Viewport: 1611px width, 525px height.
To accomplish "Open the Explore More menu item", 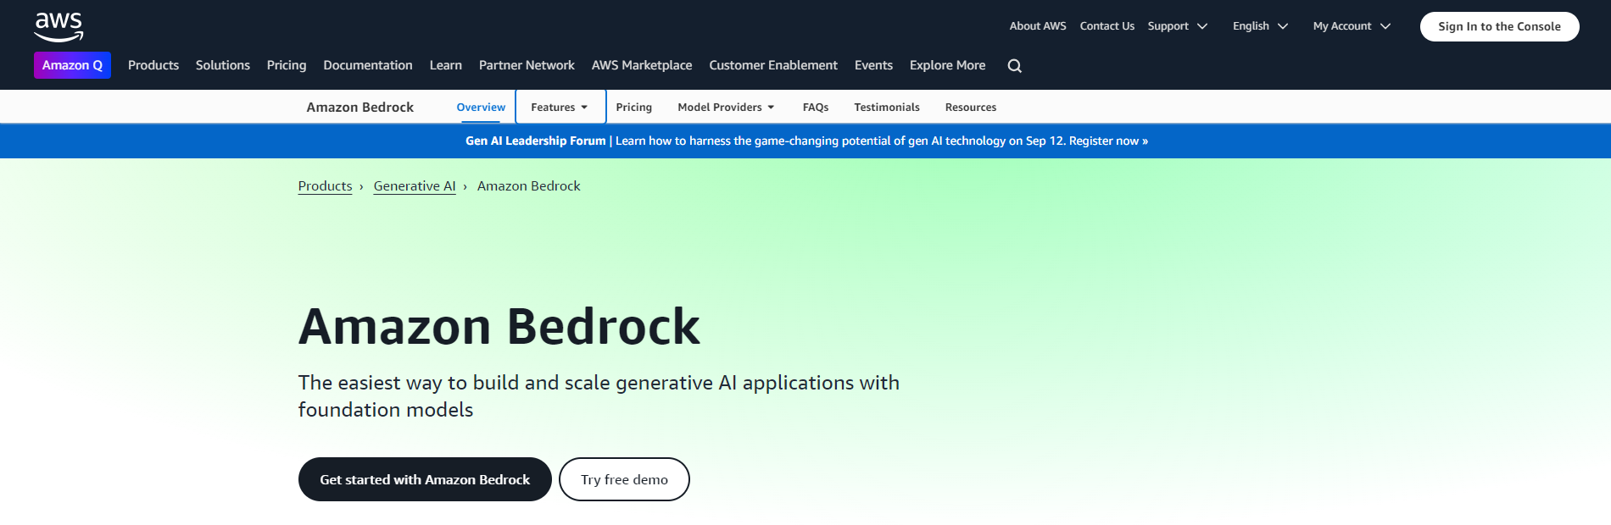I will [948, 65].
